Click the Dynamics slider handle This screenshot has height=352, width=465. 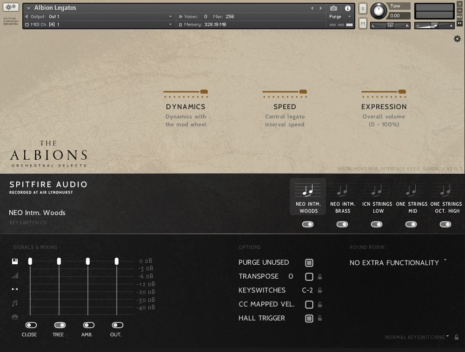[x=204, y=92]
